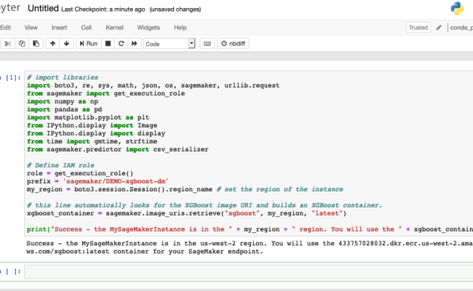The width and height of the screenshot is (473, 291).
Task: Open the Widgets menu
Action: [148, 28]
